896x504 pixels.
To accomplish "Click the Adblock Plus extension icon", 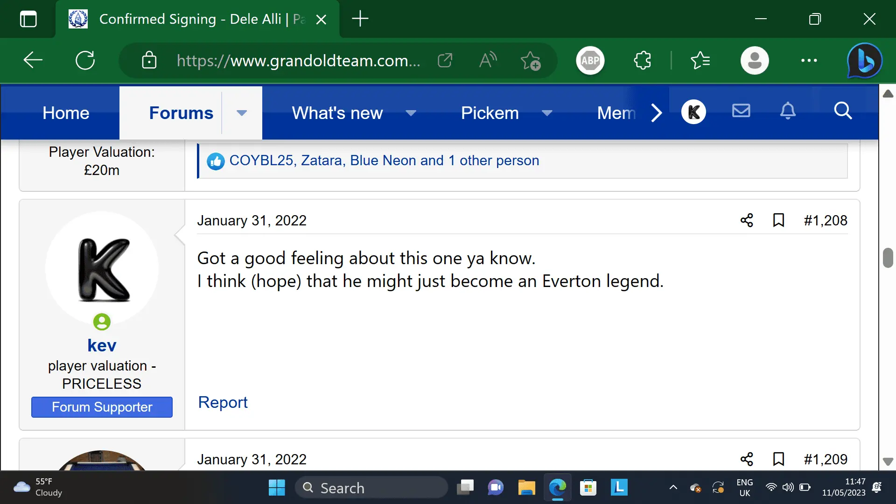I will (x=590, y=60).
